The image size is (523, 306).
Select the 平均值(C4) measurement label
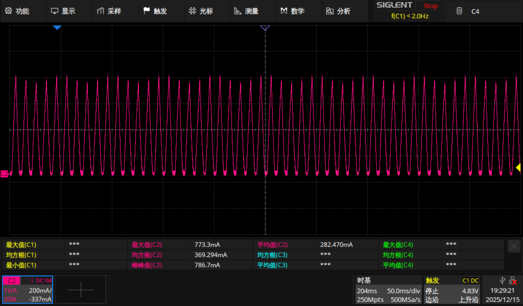click(398, 265)
